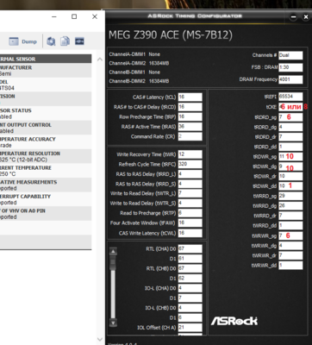Click the left panel scrollbar up chevron
The image size is (312, 345).
100,60
